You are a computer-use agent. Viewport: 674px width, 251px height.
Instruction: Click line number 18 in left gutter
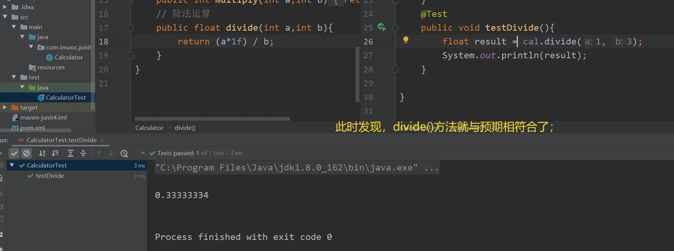click(104, 41)
